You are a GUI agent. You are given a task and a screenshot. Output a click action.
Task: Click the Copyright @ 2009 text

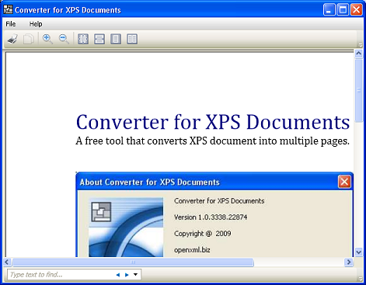click(203, 234)
